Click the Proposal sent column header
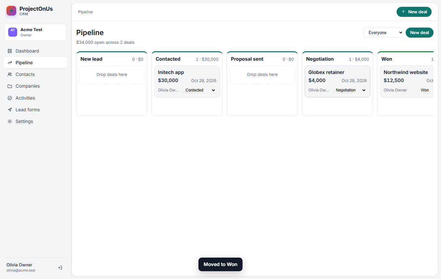 tap(247, 59)
